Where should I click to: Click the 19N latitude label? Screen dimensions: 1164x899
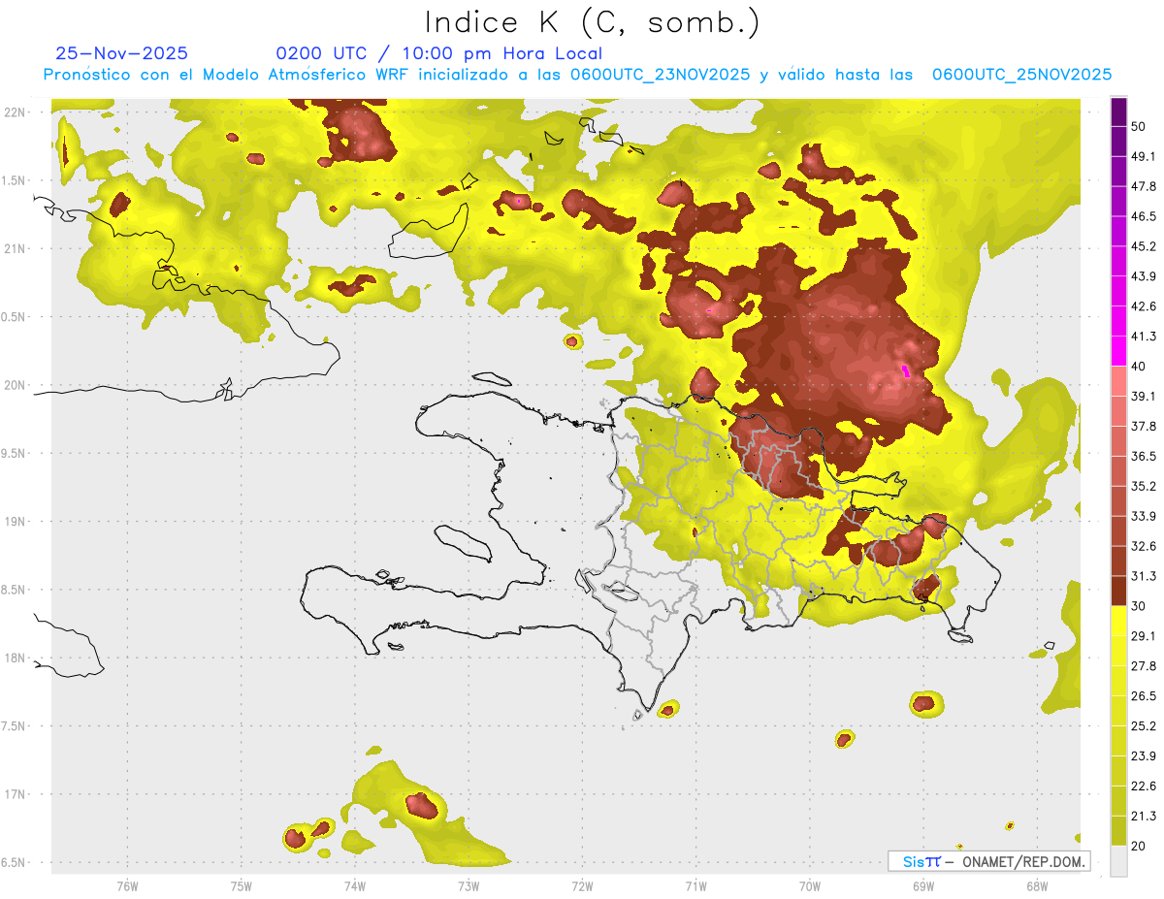(x=14, y=522)
